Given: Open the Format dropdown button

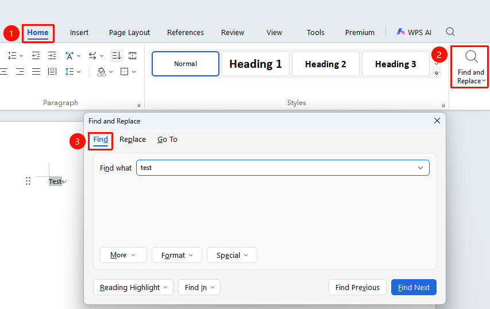Looking at the screenshot, I should [x=177, y=255].
